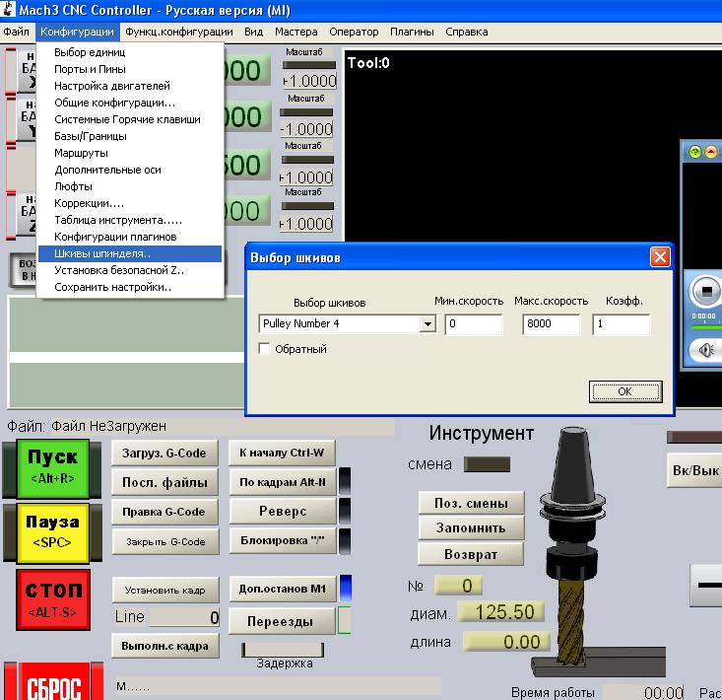The image size is (722, 700).
Task: Click the Загруз. G-Code button
Action: tap(164, 454)
